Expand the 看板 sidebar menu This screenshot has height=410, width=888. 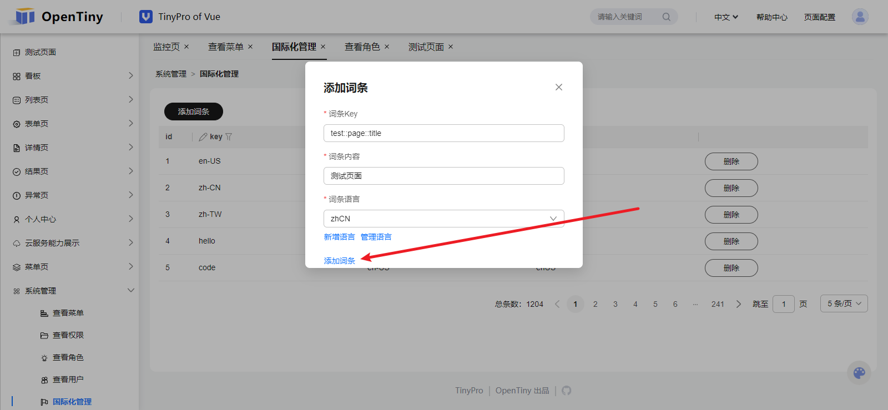coord(131,75)
